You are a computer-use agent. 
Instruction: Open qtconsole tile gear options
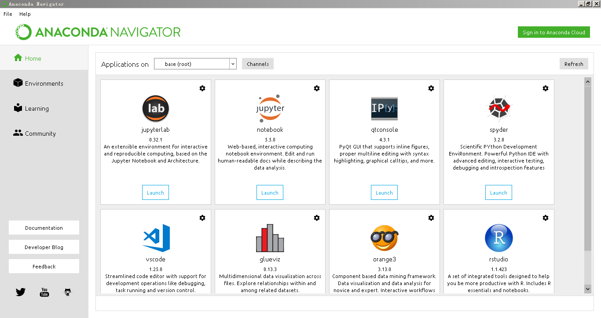point(431,88)
